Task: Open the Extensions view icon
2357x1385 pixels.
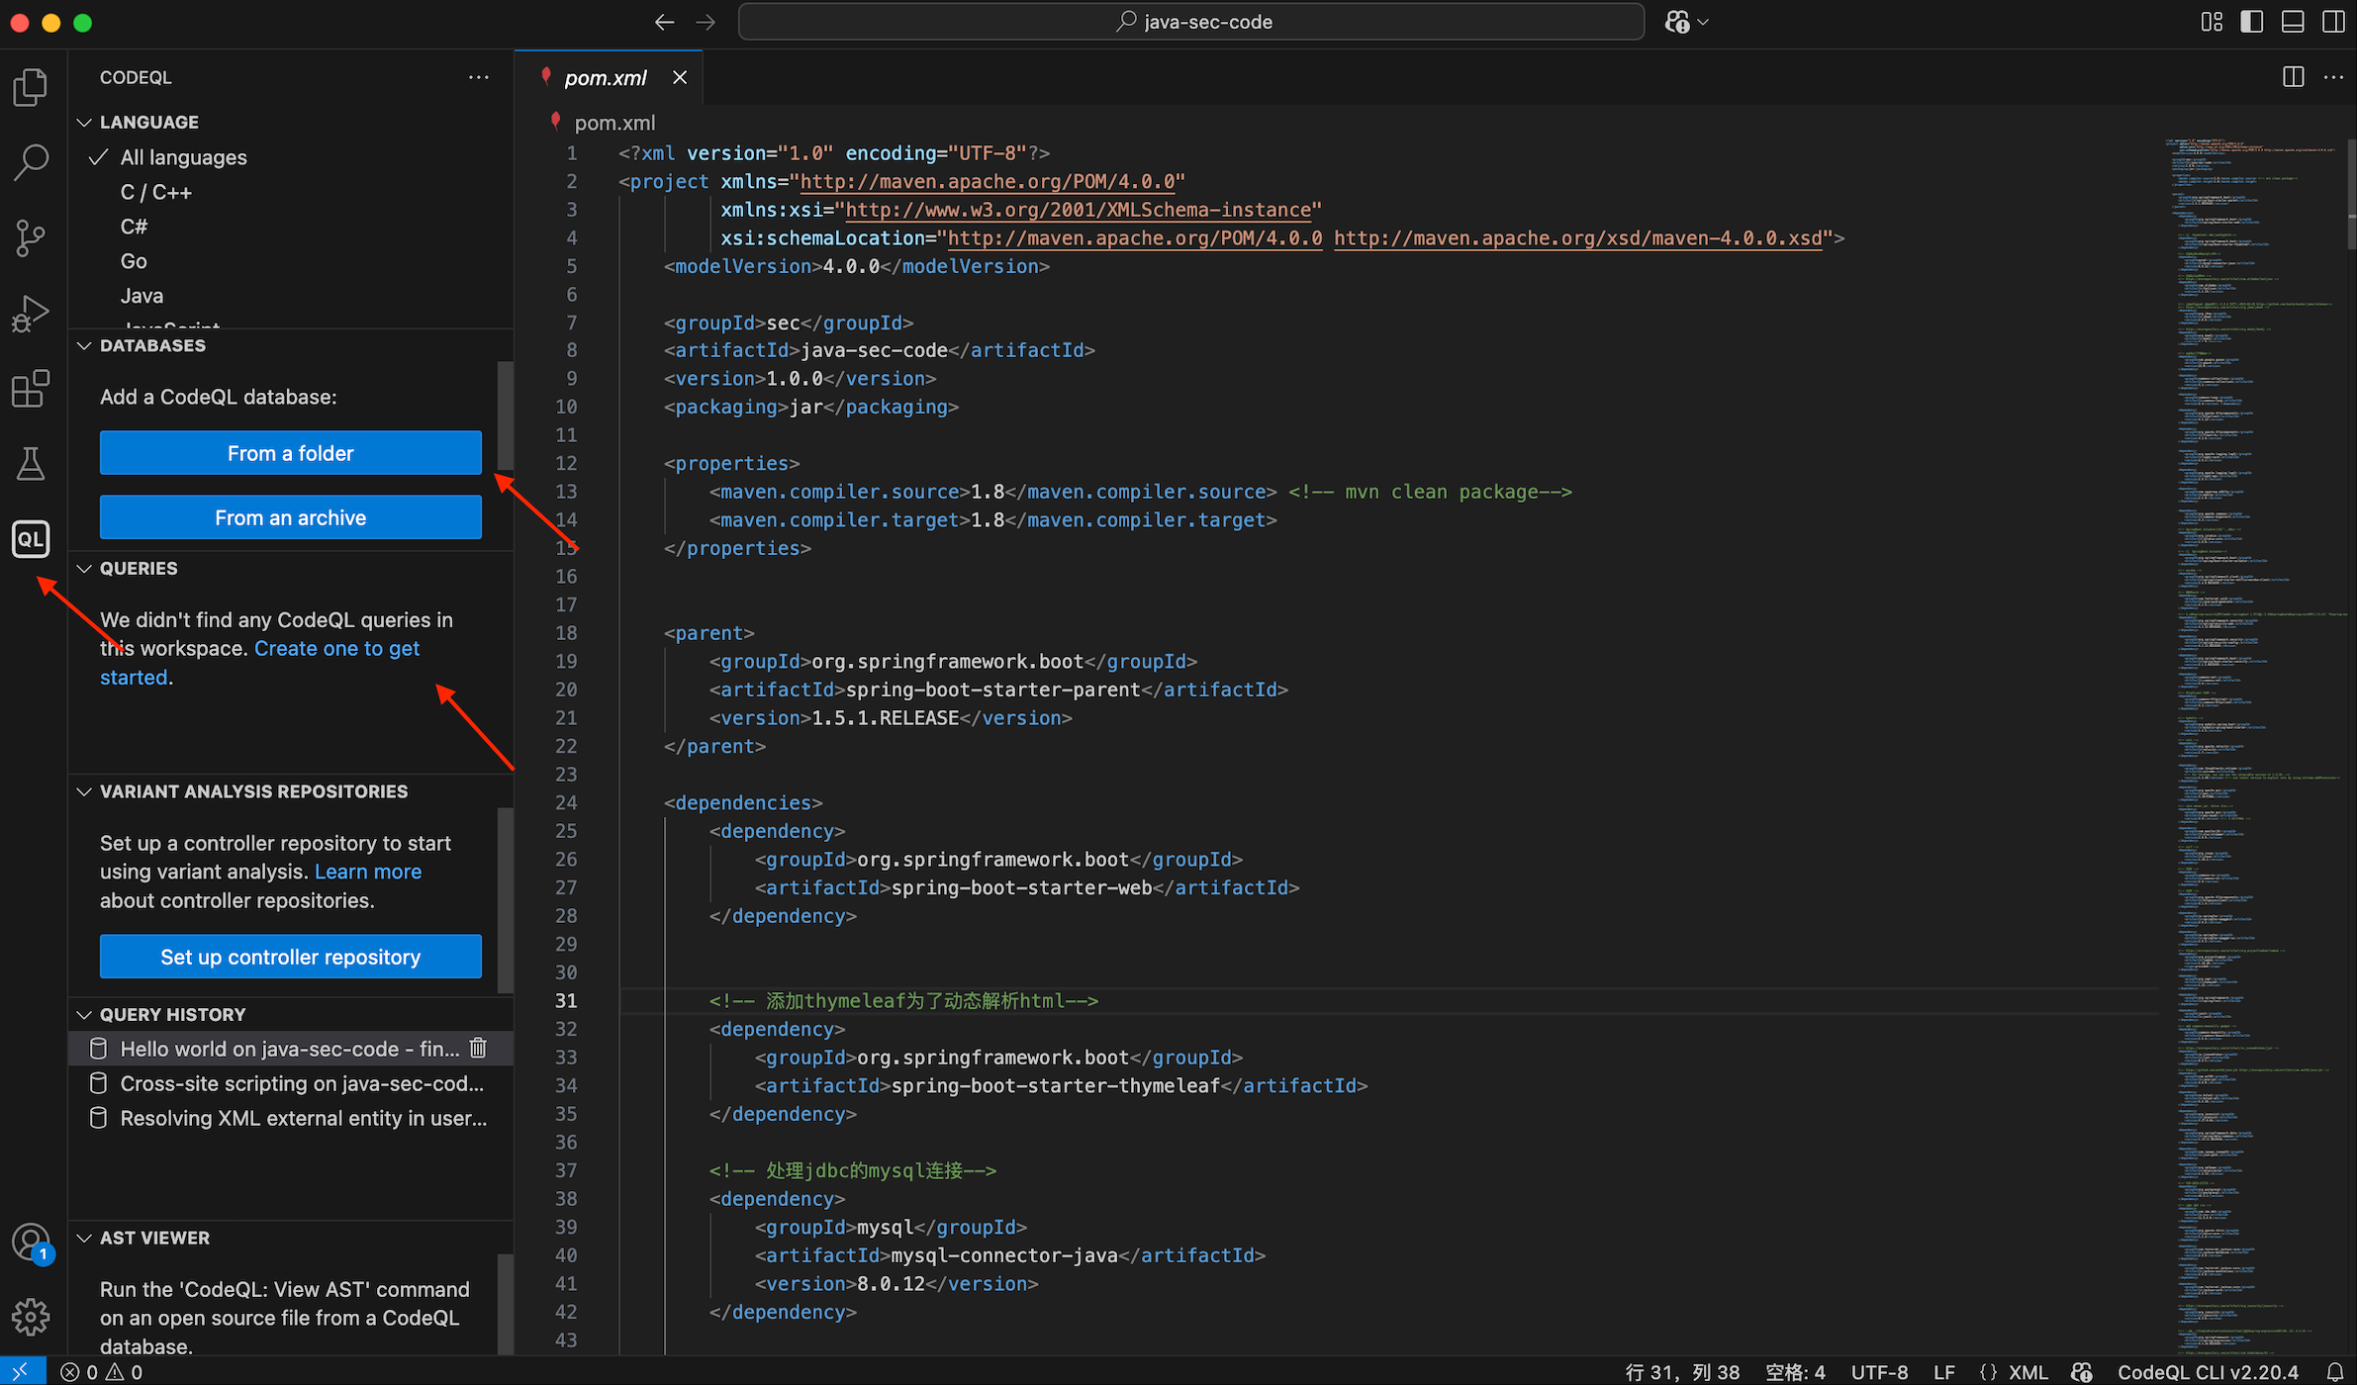Action: click(31, 389)
